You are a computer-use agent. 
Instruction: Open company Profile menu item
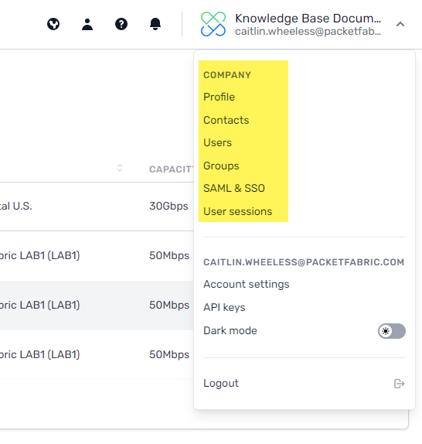pyautogui.click(x=219, y=97)
